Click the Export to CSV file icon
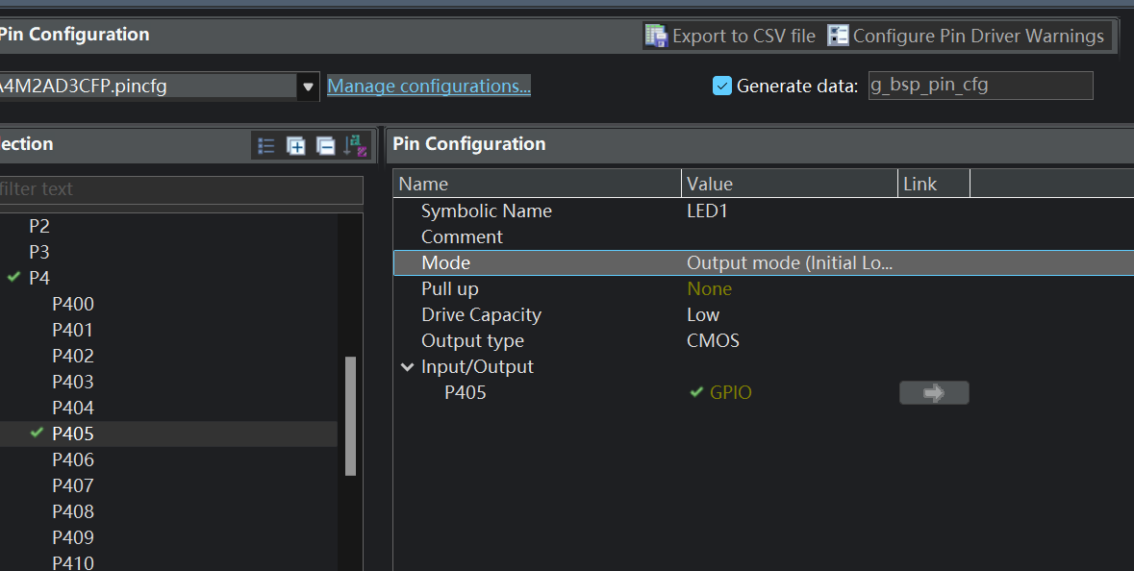Image resolution: width=1134 pixels, height=571 pixels. click(656, 36)
